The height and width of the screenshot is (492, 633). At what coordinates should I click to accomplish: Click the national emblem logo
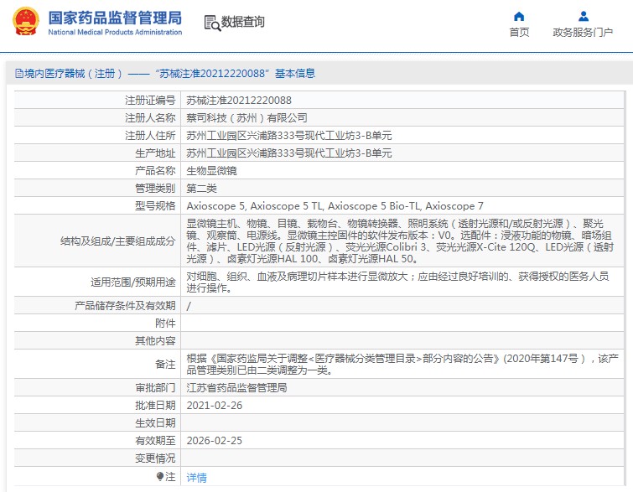coord(26,22)
